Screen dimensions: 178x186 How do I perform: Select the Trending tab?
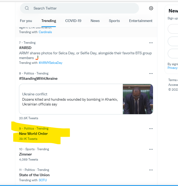click(49, 21)
